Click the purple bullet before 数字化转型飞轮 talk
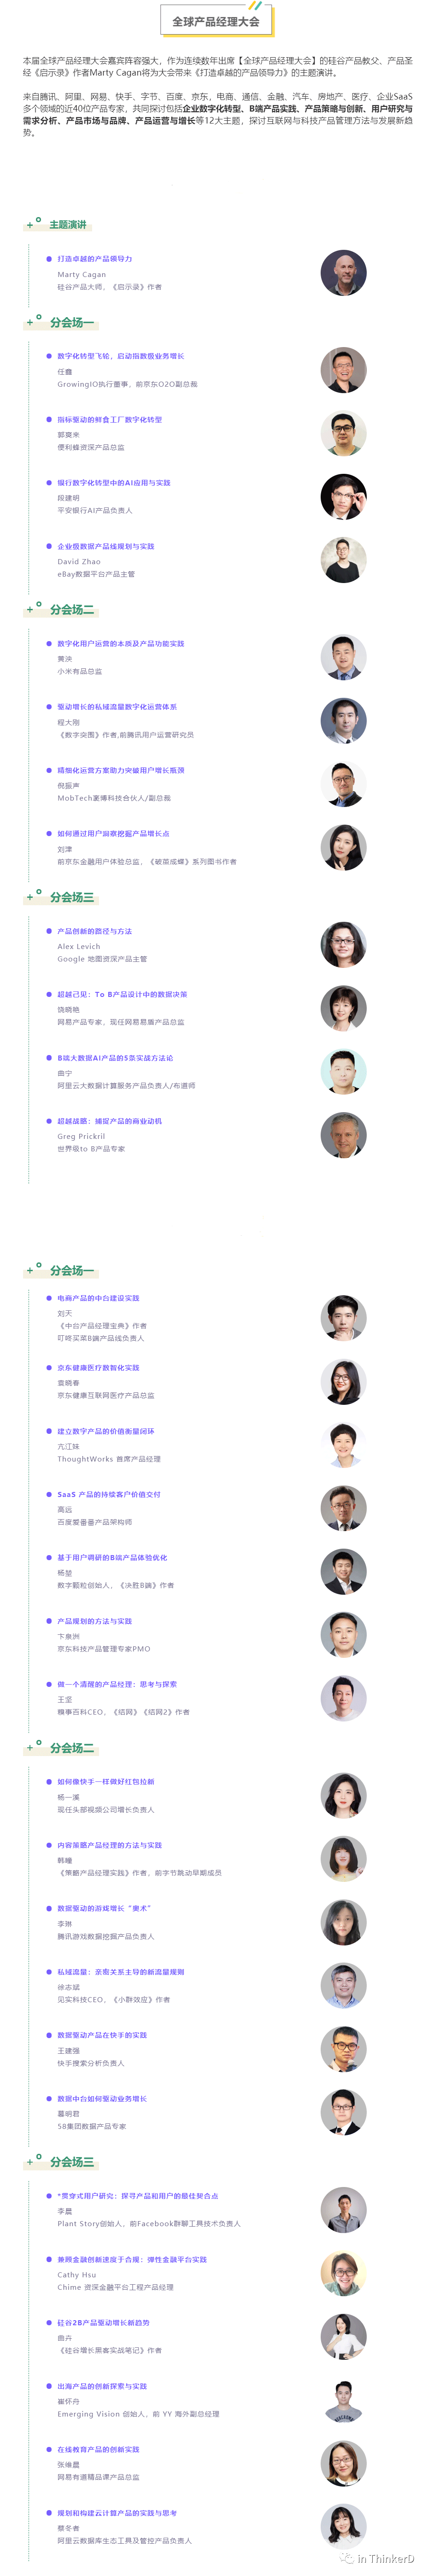The height and width of the screenshot is (2576, 428). (x=49, y=356)
